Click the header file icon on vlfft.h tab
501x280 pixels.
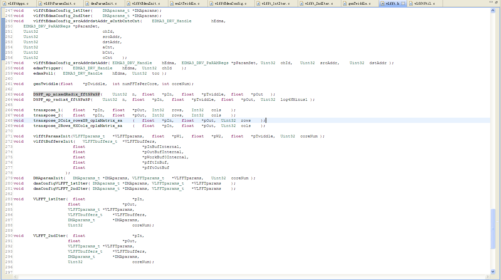tap(382, 3)
